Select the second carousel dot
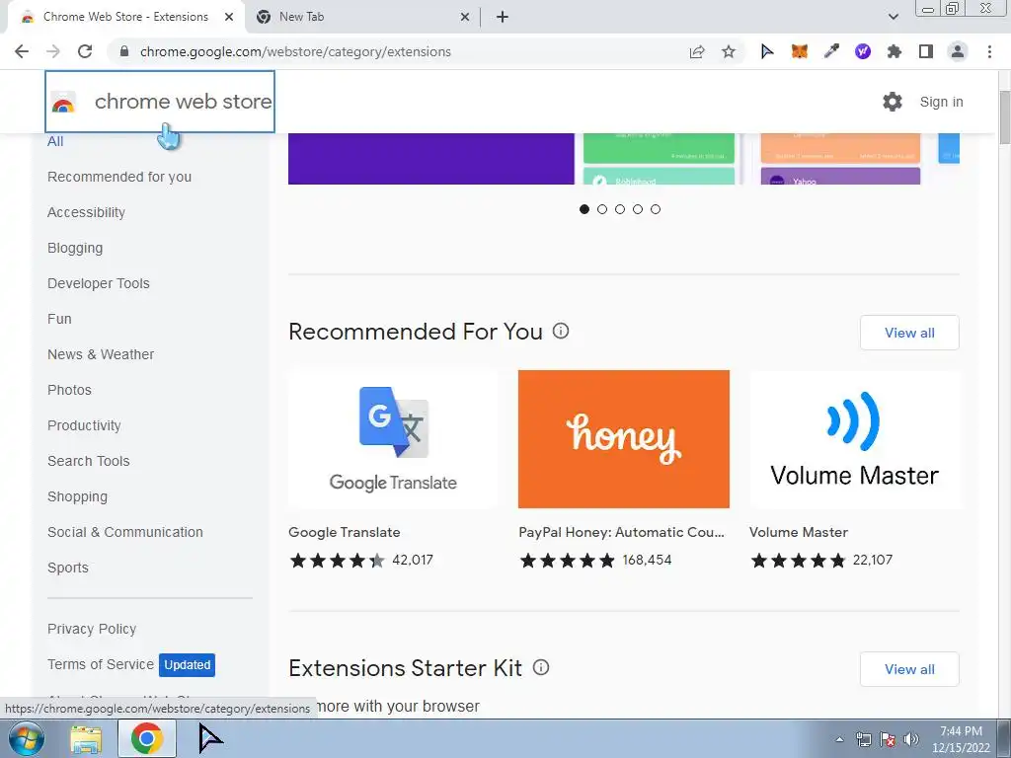Image resolution: width=1011 pixels, height=758 pixels. tap(602, 209)
